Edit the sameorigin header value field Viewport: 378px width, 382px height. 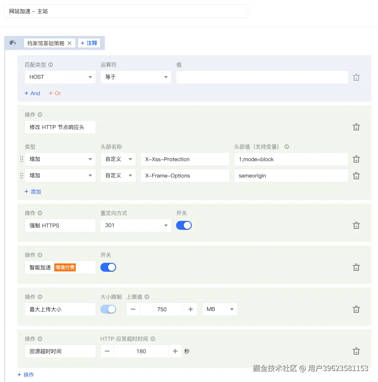291,175
